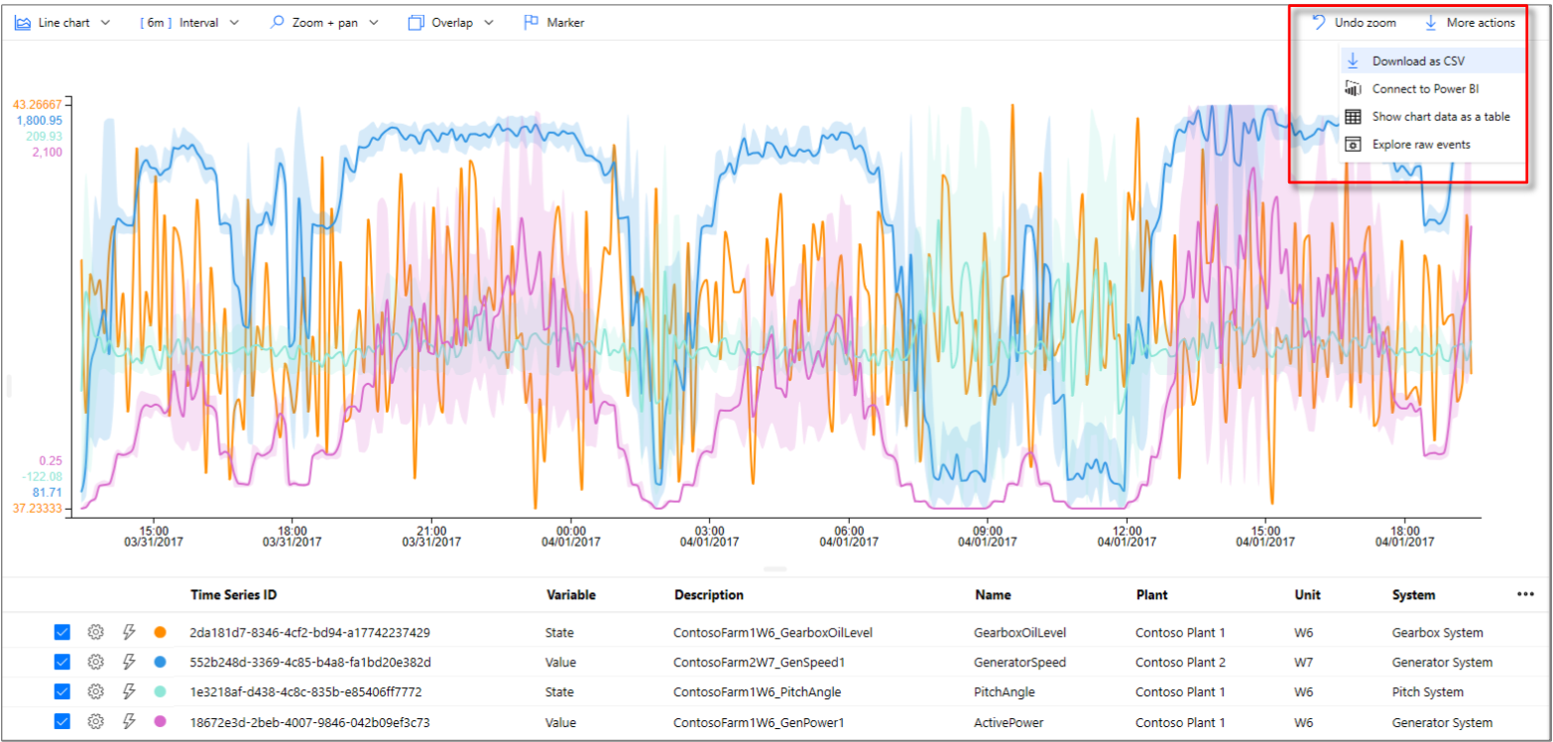Click the table grid icon in the menu
The image size is (1553, 742).
pos(1353,117)
